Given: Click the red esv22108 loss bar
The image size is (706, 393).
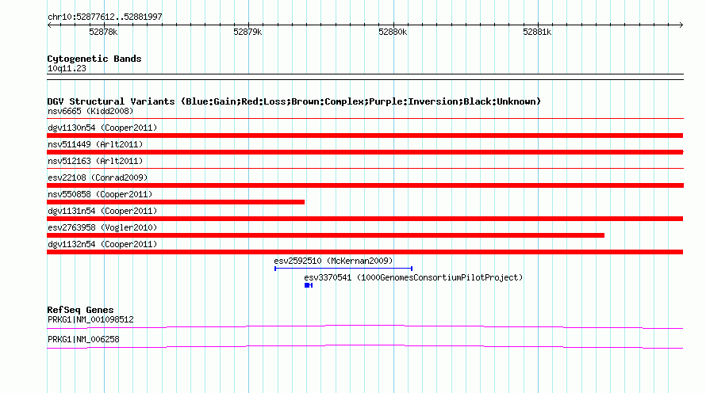Looking at the screenshot, I should point(365,185).
